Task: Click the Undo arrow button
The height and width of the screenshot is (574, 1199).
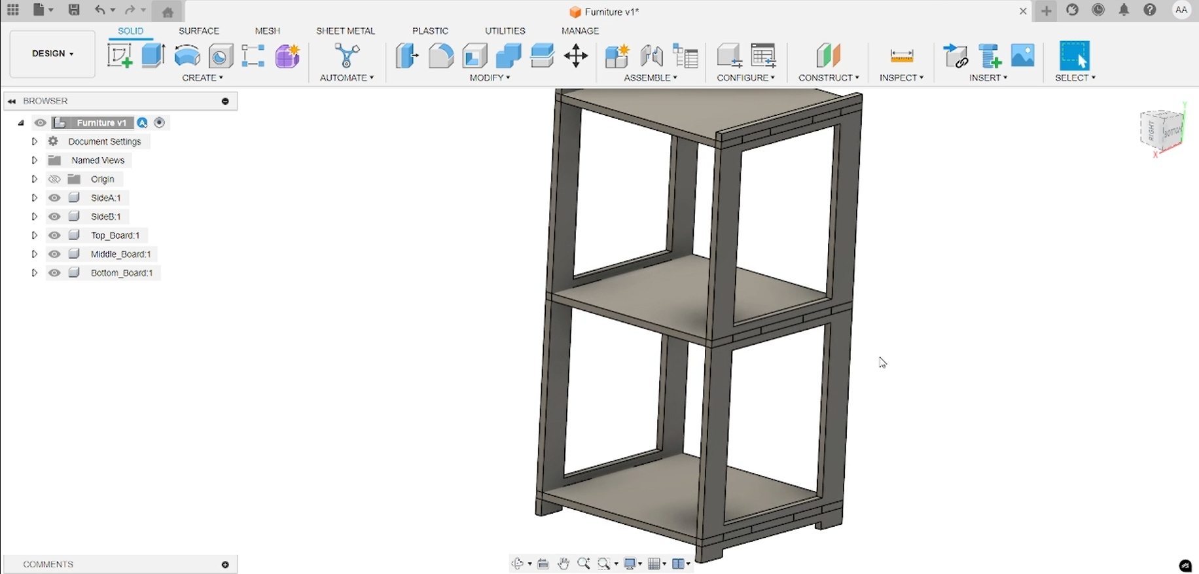Action: 99,10
